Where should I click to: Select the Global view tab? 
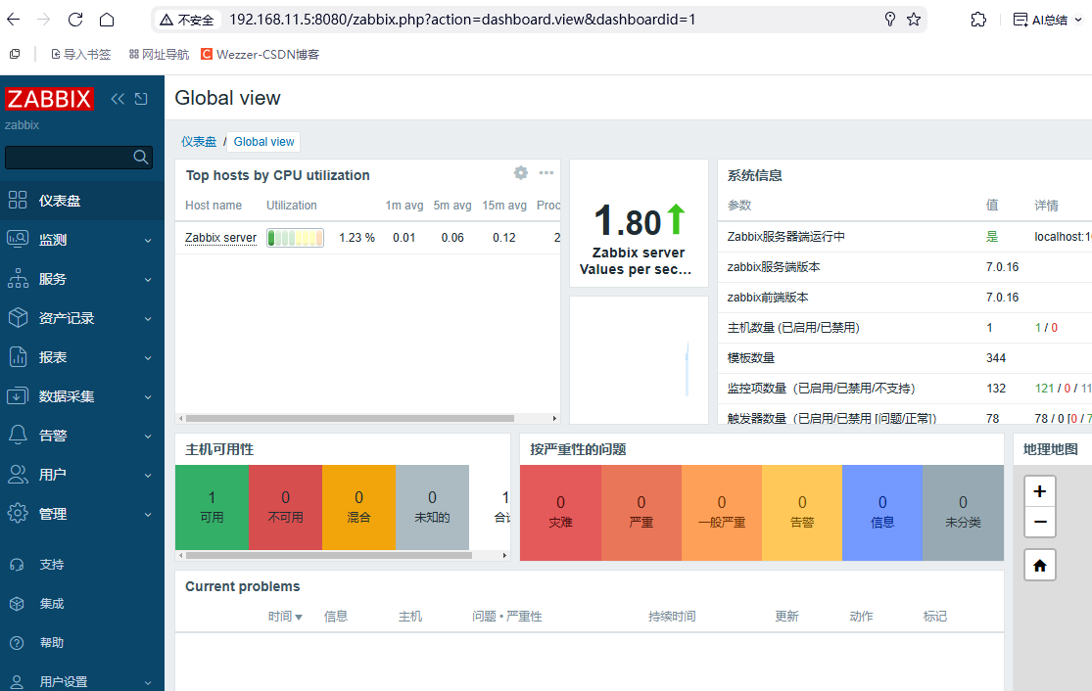pyautogui.click(x=264, y=142)
